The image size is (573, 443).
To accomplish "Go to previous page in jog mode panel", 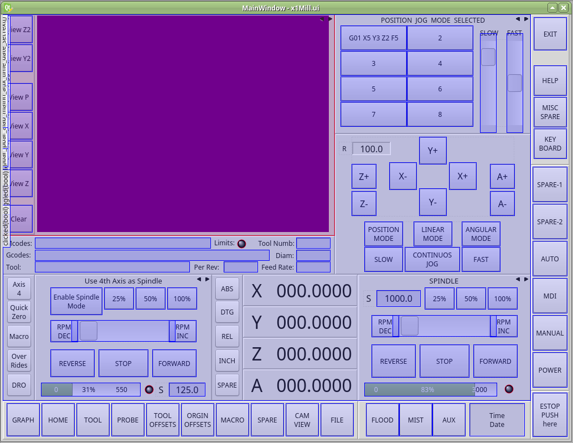I will tap(518, 19).
